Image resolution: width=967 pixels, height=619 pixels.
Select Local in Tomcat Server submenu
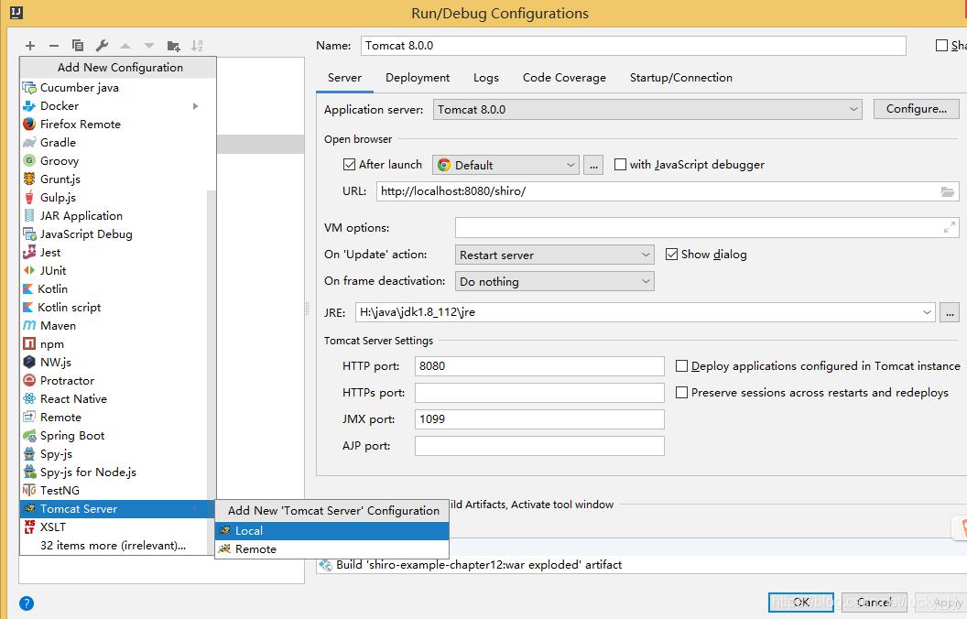(248, 531)
